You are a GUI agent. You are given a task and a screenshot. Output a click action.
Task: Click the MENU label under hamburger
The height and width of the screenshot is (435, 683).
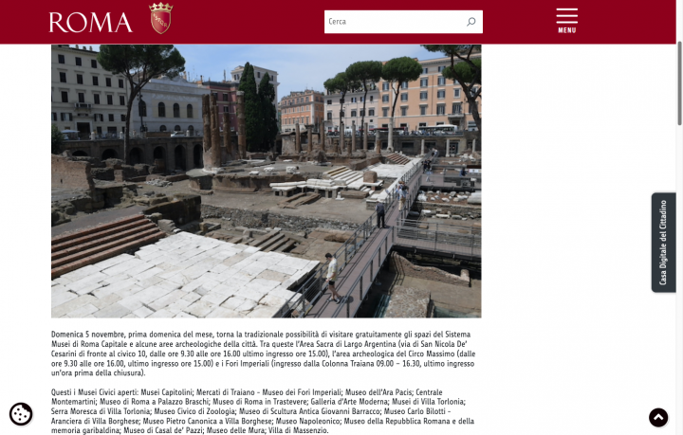(566, 30)
